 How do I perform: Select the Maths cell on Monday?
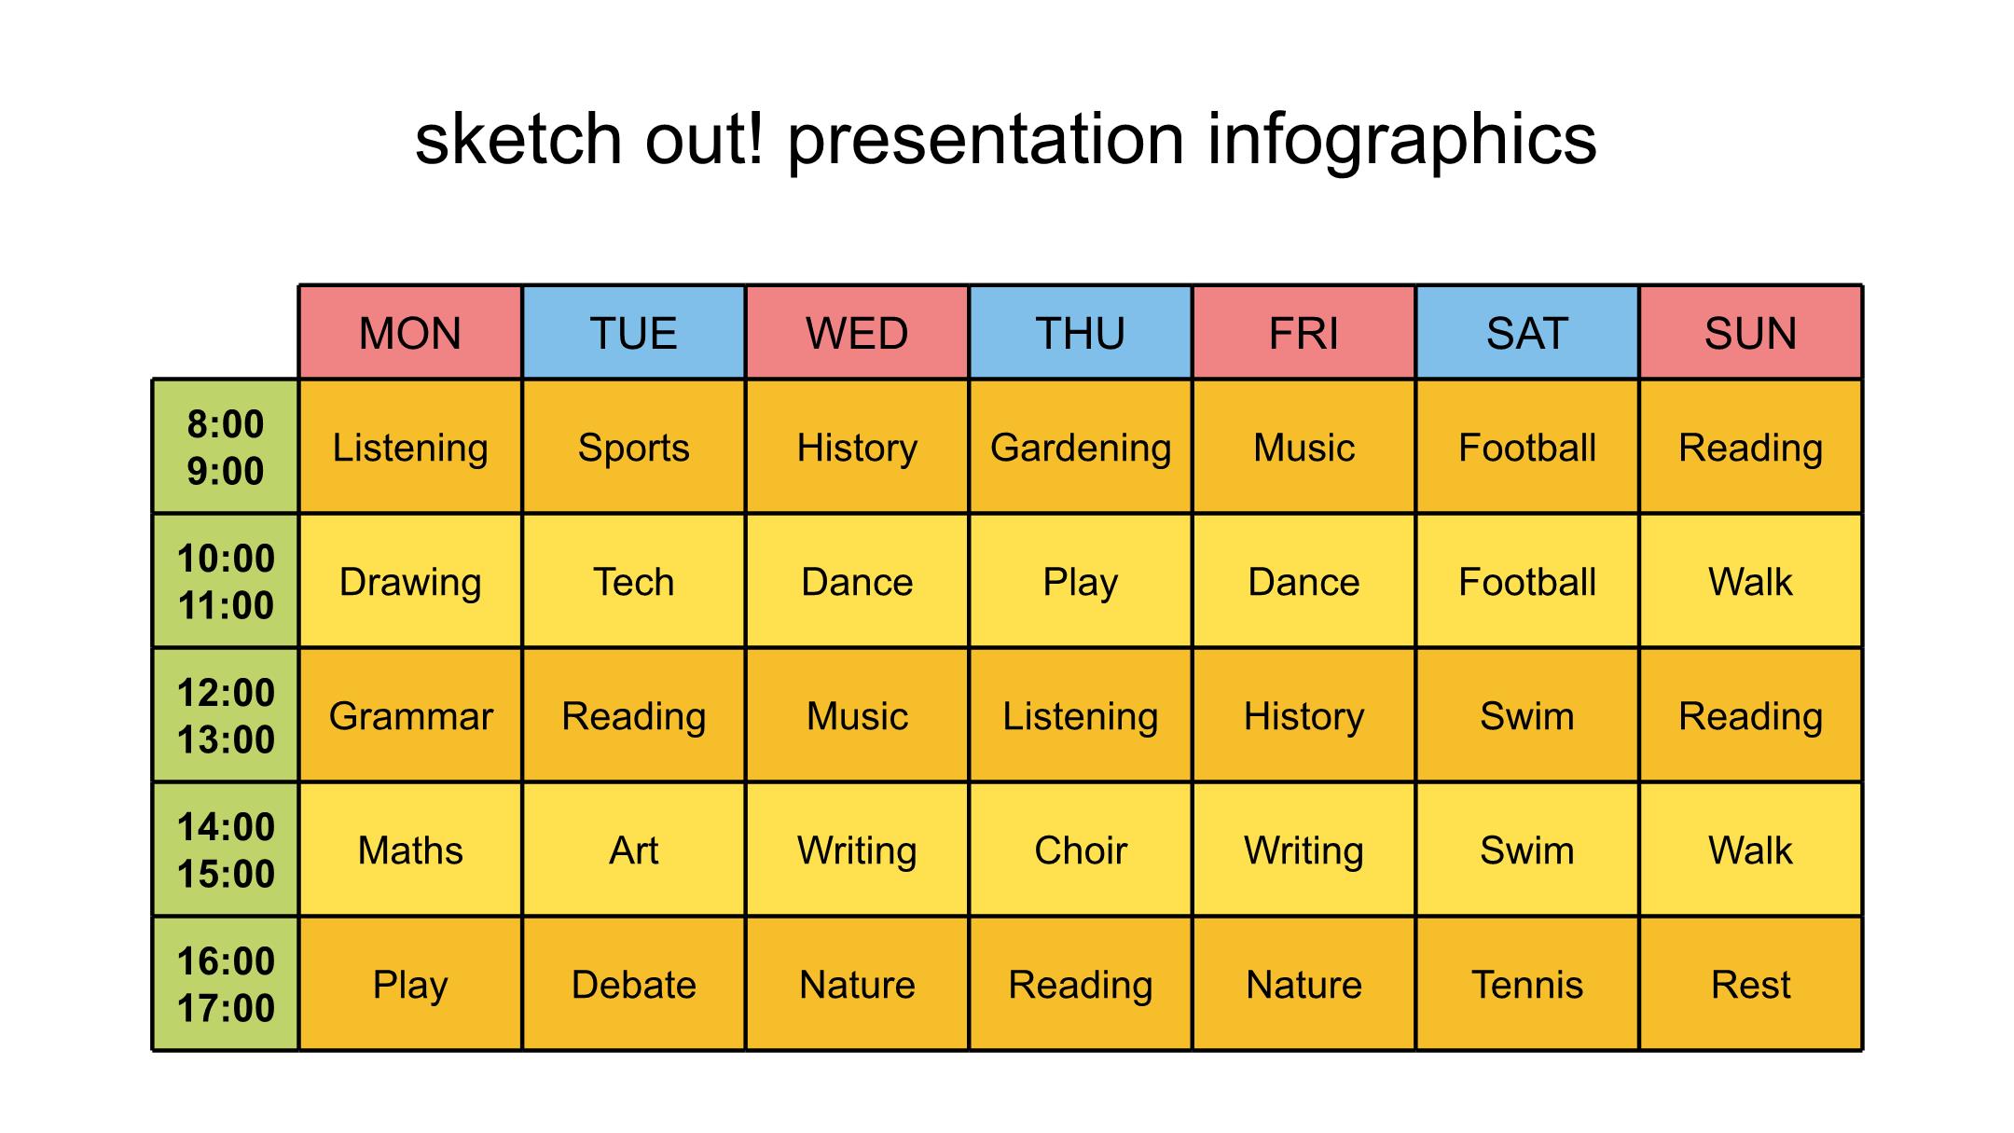click(410, 850)
